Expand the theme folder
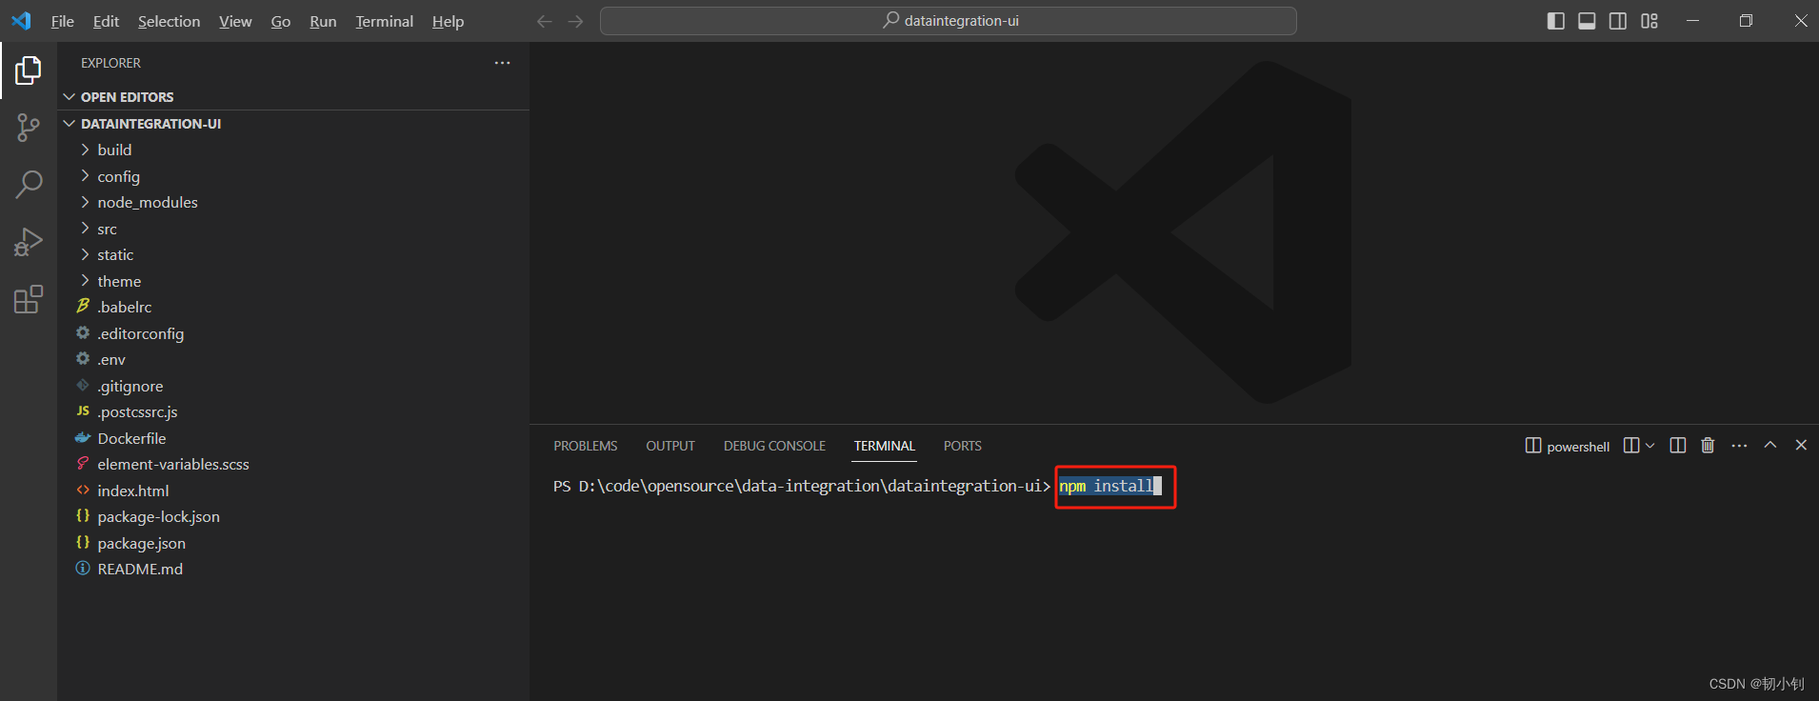Image resolution: width=1819 pixels, height=701 pixels. coord(295,281)
